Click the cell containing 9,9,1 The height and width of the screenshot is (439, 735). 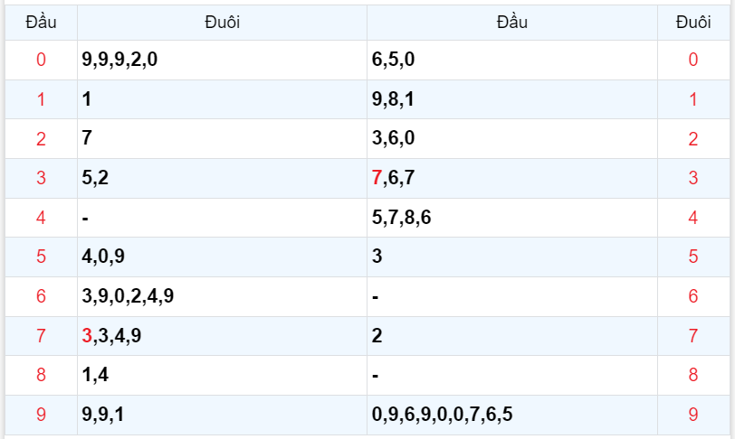coord(103,415)
